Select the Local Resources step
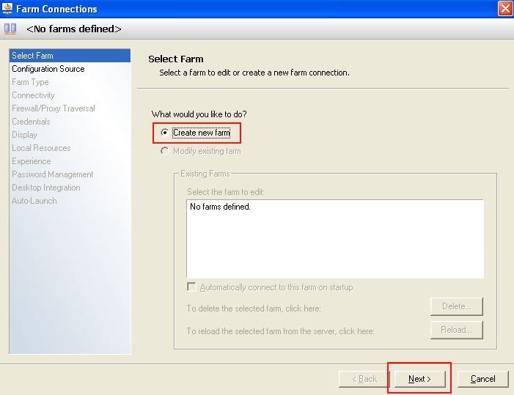Screen dimensions: 514x395 (70, 148)
